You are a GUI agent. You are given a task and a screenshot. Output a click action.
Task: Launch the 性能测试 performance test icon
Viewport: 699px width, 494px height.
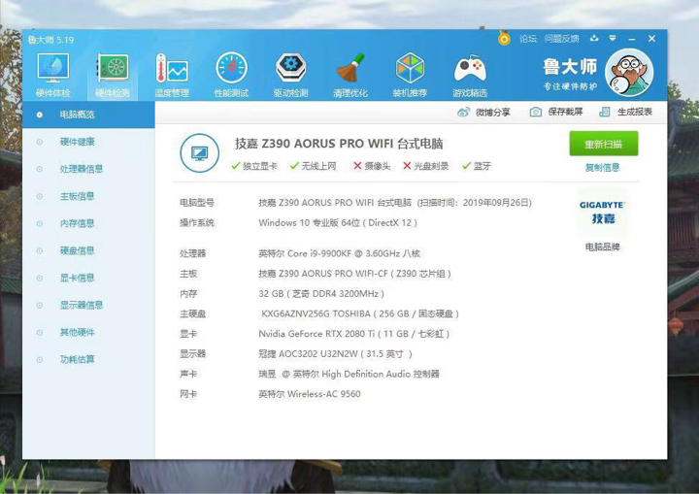[231, 75]
